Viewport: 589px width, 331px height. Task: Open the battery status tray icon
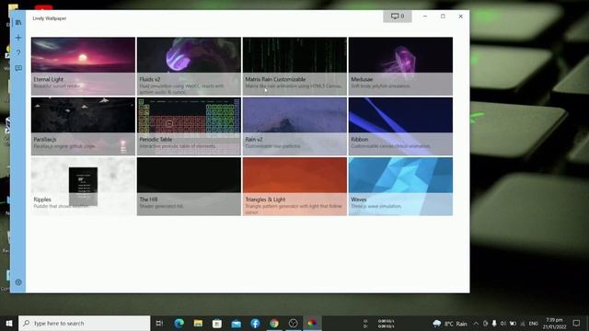point(513,324)
